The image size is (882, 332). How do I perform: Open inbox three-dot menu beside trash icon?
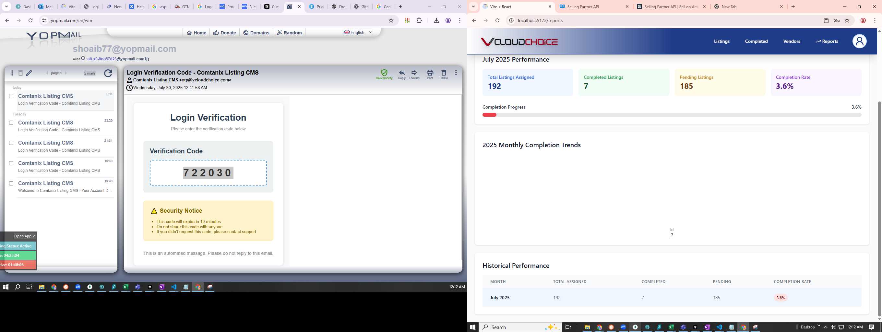coord(12,73)
